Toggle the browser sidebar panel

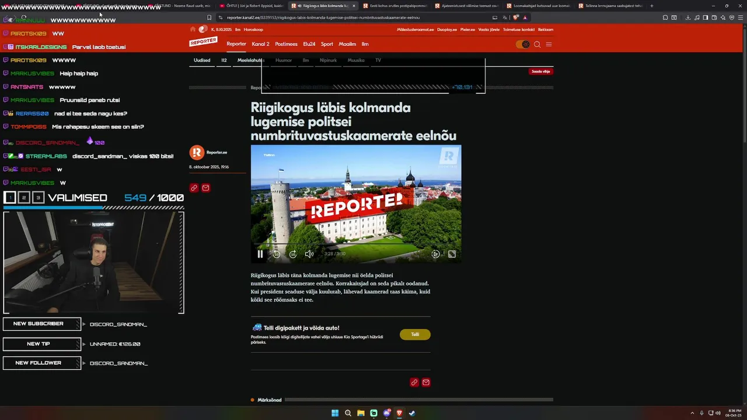(706, 17)
